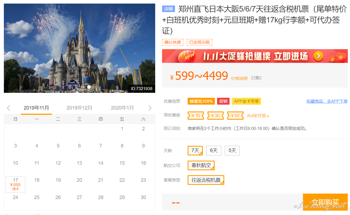350x215 pixels.
Task: Click November 24 in calendar
Action: click(15, 197)
